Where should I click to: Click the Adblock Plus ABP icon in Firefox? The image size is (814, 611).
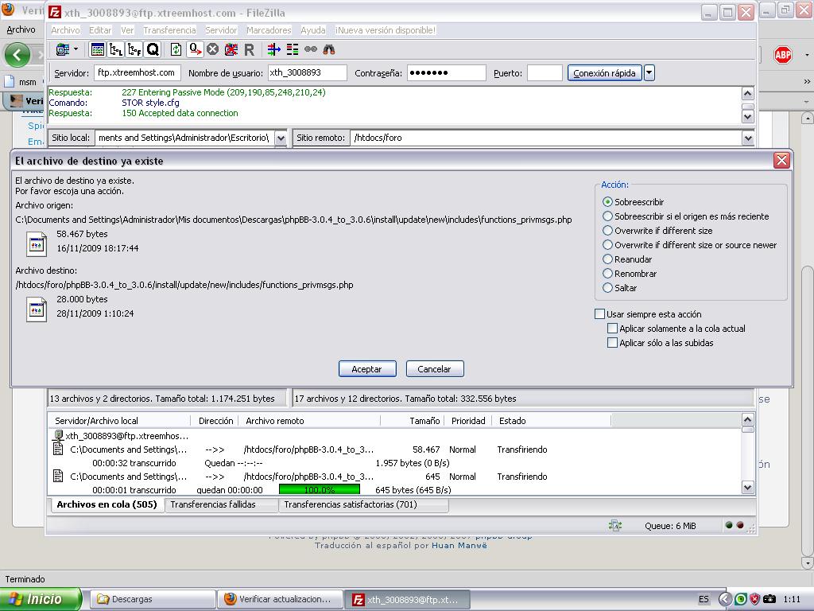783,55
